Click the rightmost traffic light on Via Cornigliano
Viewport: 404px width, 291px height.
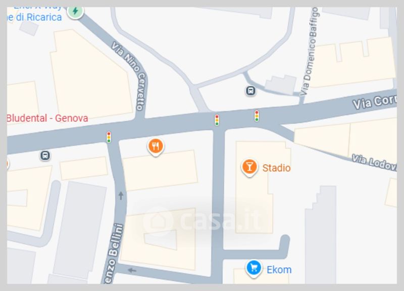(x=257, y=116)
